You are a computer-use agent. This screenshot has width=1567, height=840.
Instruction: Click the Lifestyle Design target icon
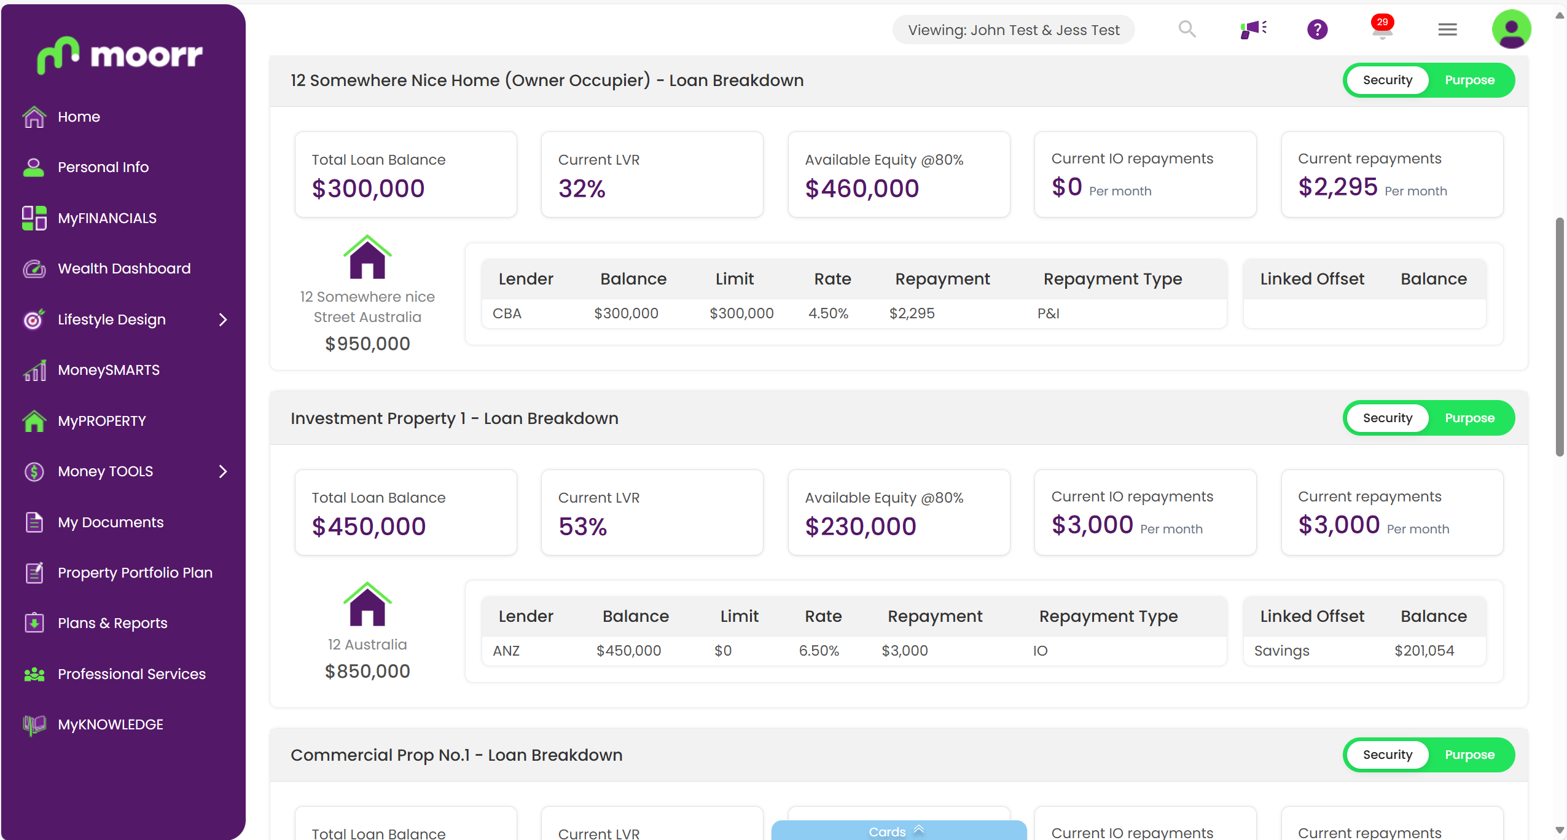click(34, 319)
